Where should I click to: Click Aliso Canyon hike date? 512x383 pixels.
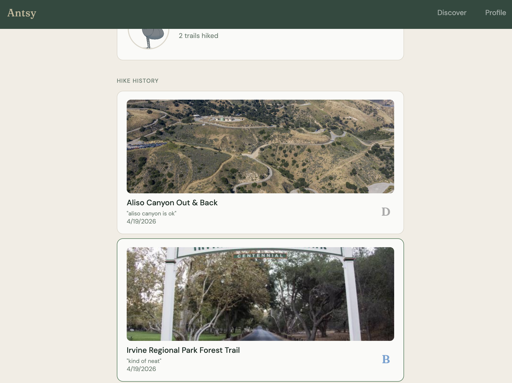click(x=141, y=221)
